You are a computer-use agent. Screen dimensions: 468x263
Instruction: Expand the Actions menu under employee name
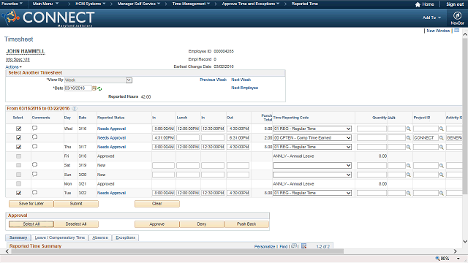pos(13,67)
